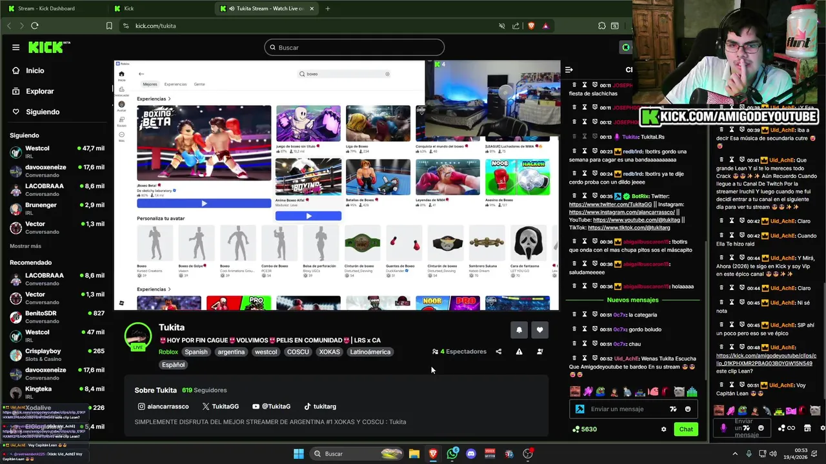Bookmark this page icon in address bar
Screen dimensions: 826x464
[109, 26]
